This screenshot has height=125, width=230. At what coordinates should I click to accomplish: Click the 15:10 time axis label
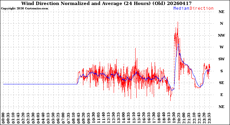(x=134, y=118)
